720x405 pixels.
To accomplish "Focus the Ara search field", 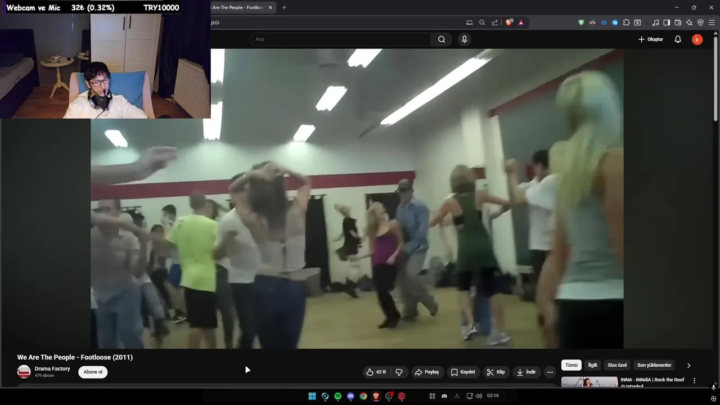I will (x=340, y=39).
